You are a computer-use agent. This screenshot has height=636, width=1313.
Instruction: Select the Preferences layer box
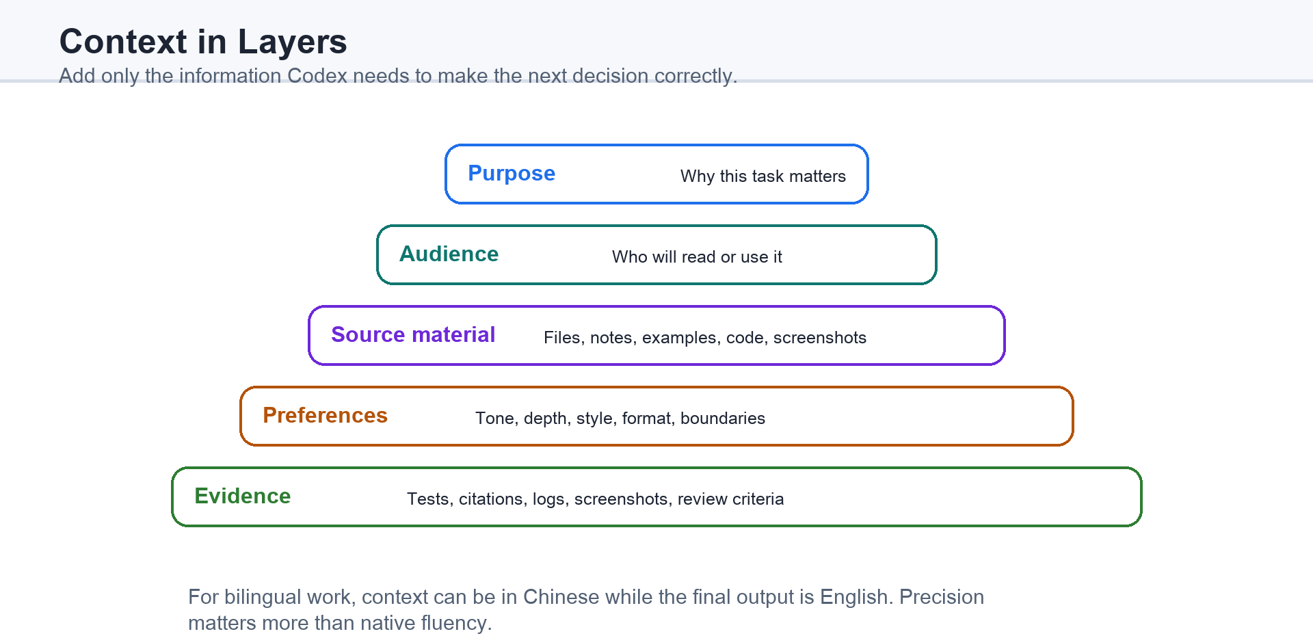[656, 416]
